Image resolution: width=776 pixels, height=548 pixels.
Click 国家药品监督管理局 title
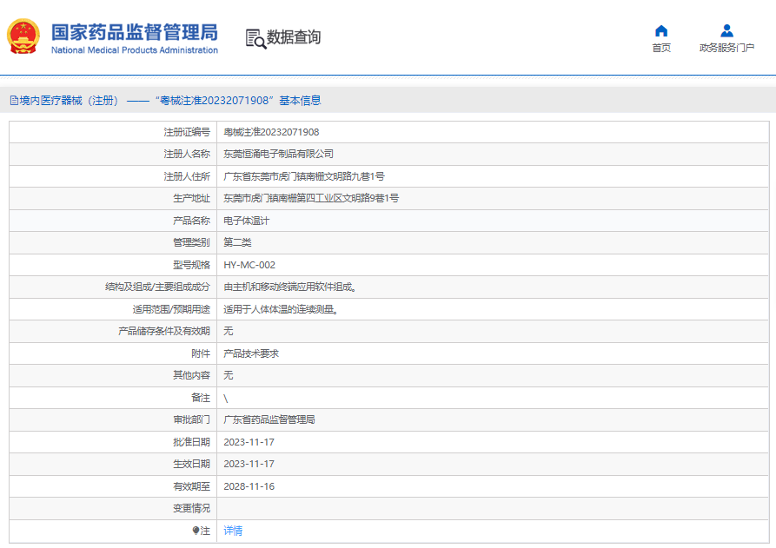tap(135, 32)
